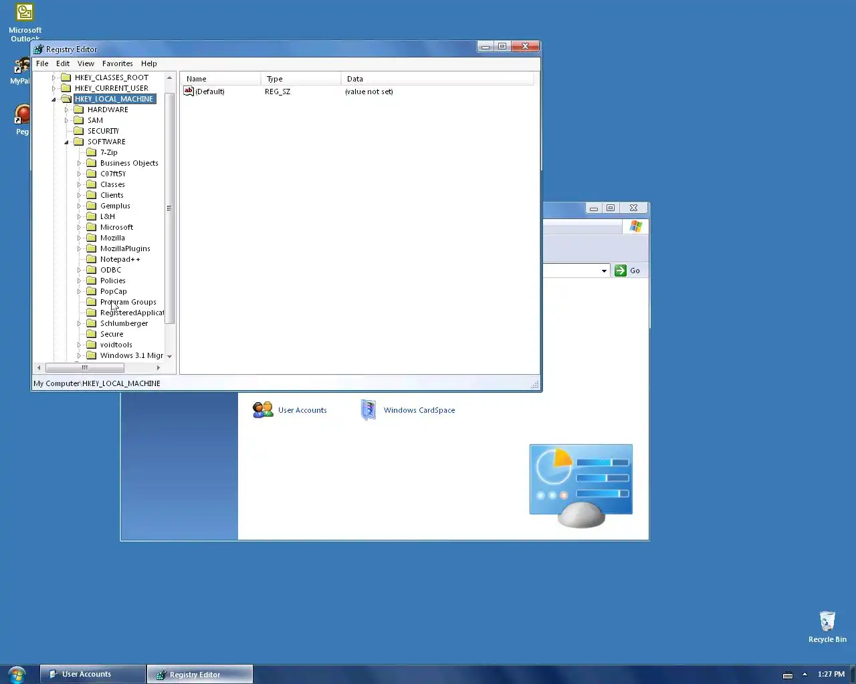856x684 pixels.
Task: Select the HKEY_CURRENT_USER folder icon
Action: coord(66,88)
